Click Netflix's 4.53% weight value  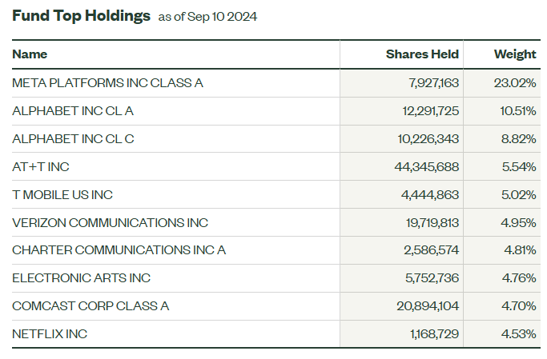point(518,334)
